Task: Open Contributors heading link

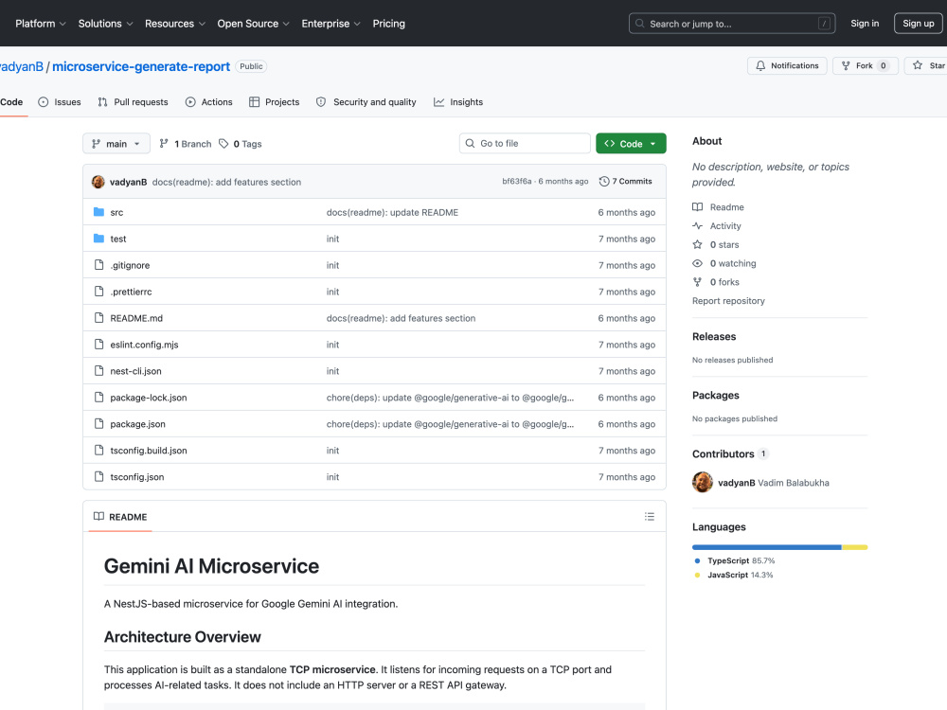Action: [x=729, y=454]
